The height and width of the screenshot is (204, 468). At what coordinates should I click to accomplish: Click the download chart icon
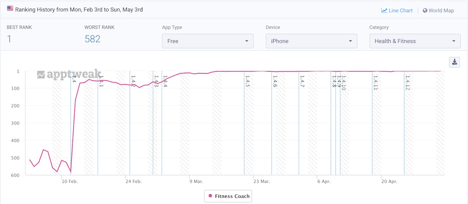[454, 62]
